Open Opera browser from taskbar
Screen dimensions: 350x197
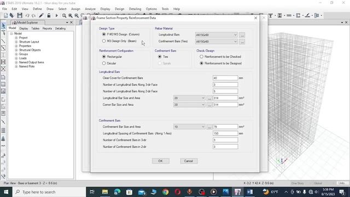click(x=178, y=192)
